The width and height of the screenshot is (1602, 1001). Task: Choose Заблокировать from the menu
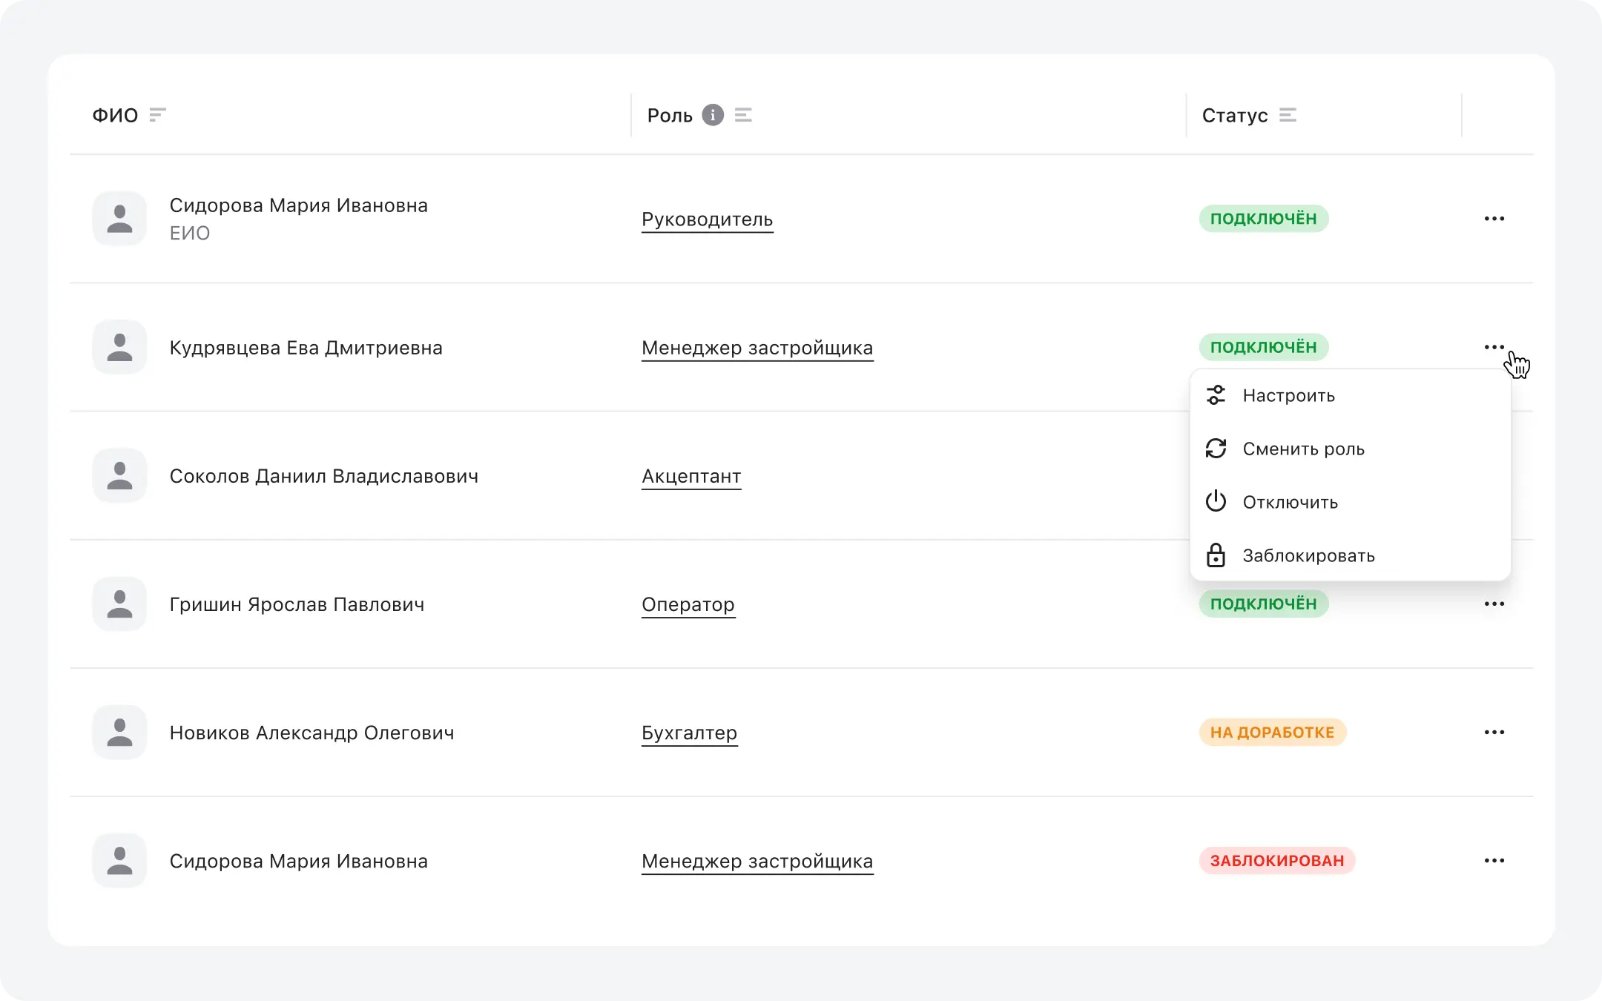point(1308,555)
